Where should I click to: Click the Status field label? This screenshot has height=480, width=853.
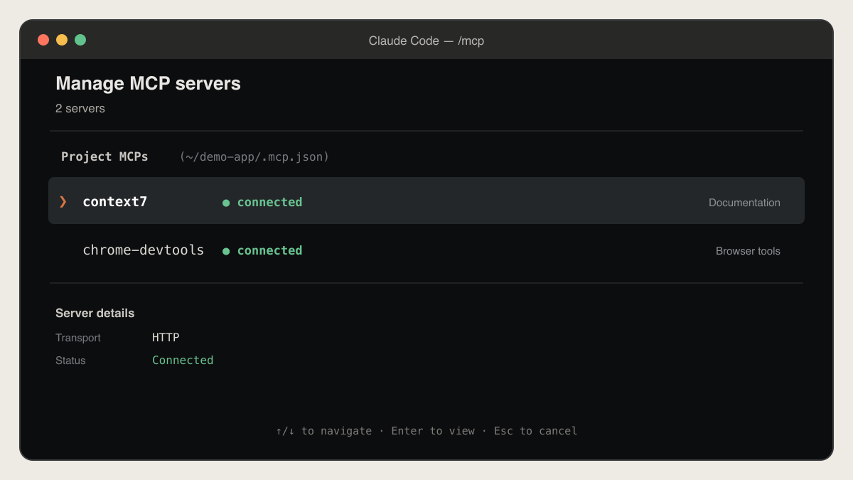pyautogui.click(x=70, y=361)
